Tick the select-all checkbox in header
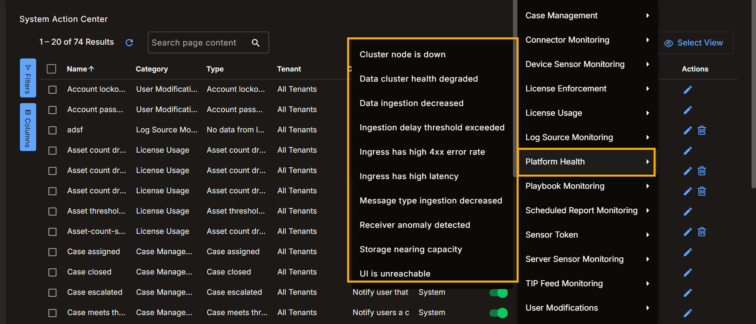This screenshot has height=324, width=756. [51, 69]
